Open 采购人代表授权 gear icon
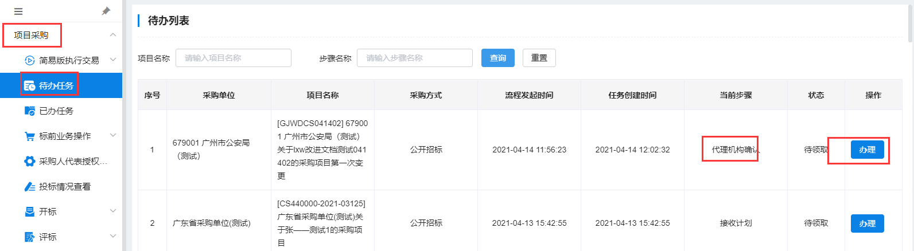This screenshot has width=914, height=251. (x=30, y=161)
